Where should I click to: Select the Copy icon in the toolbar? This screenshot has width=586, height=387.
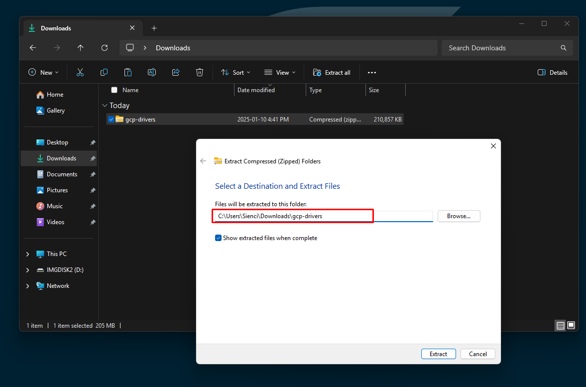[104, 72]
